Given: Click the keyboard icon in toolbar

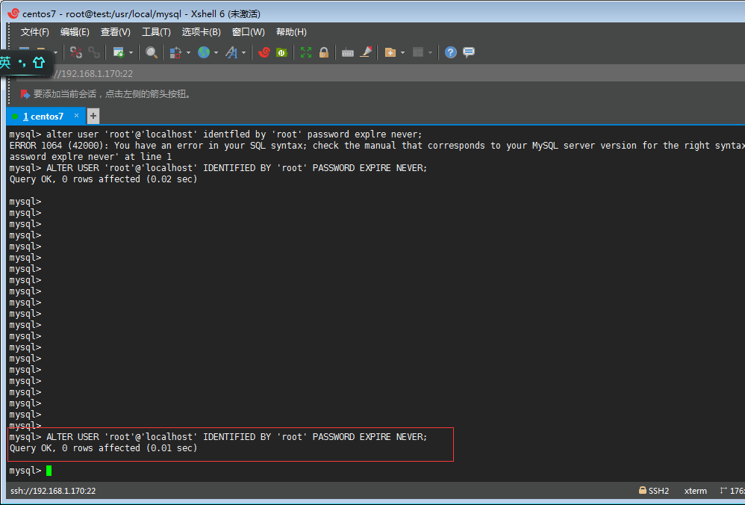Looking at the screenshot, I should [347, 52].
